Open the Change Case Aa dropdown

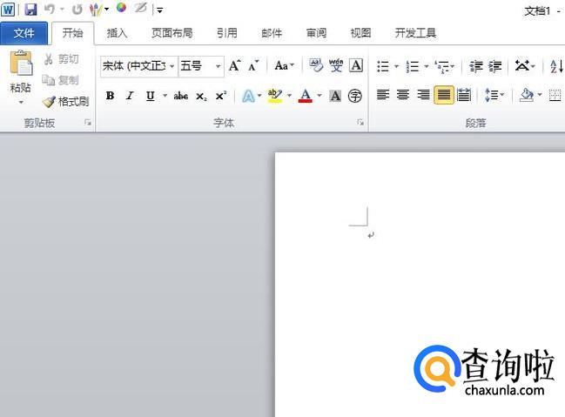[285, 65]
